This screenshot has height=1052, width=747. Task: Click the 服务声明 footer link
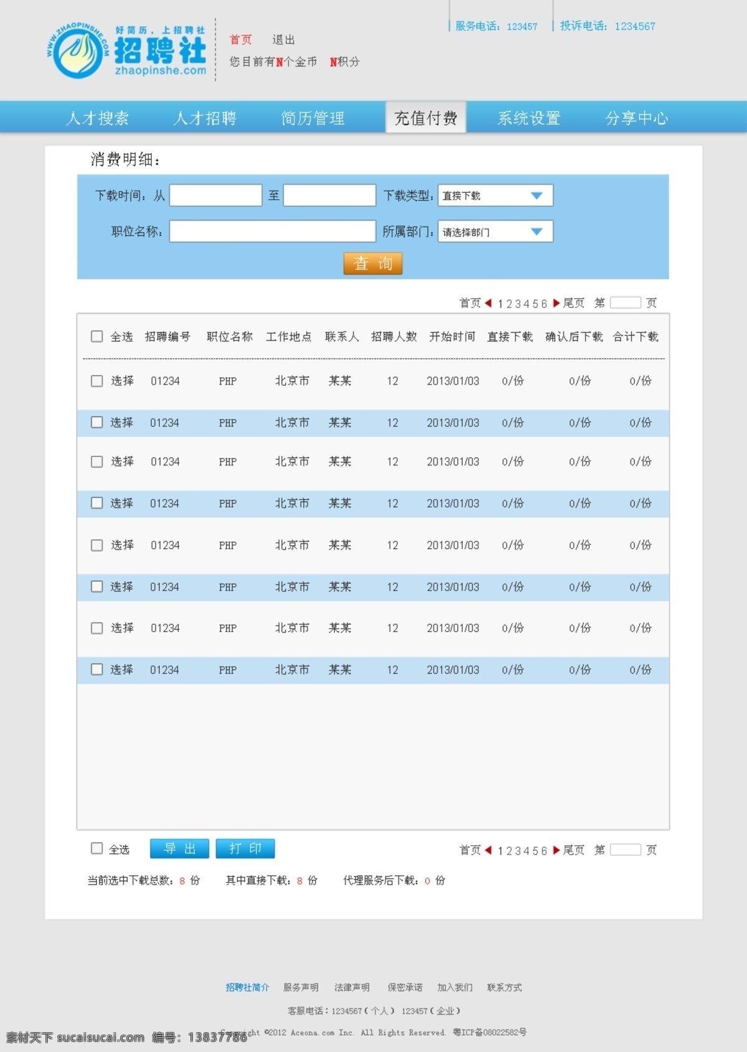coord(301,987)
